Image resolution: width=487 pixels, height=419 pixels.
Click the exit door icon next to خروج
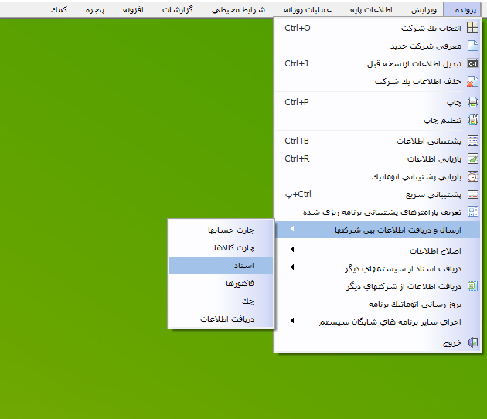click(x=473, y=342)
